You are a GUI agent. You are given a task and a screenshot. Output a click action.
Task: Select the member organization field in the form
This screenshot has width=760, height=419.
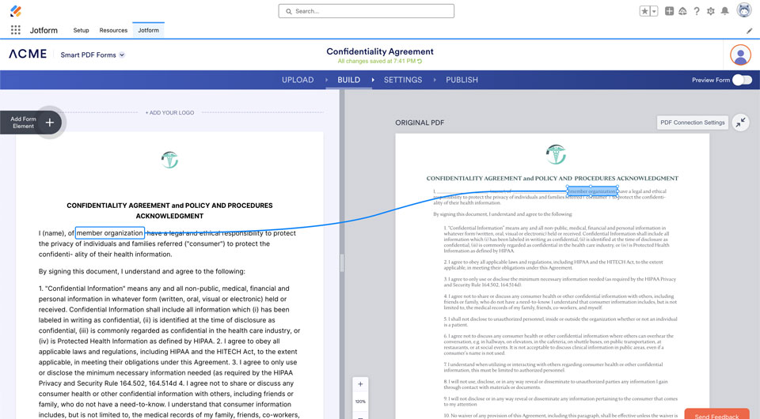[x=109, y=232]
